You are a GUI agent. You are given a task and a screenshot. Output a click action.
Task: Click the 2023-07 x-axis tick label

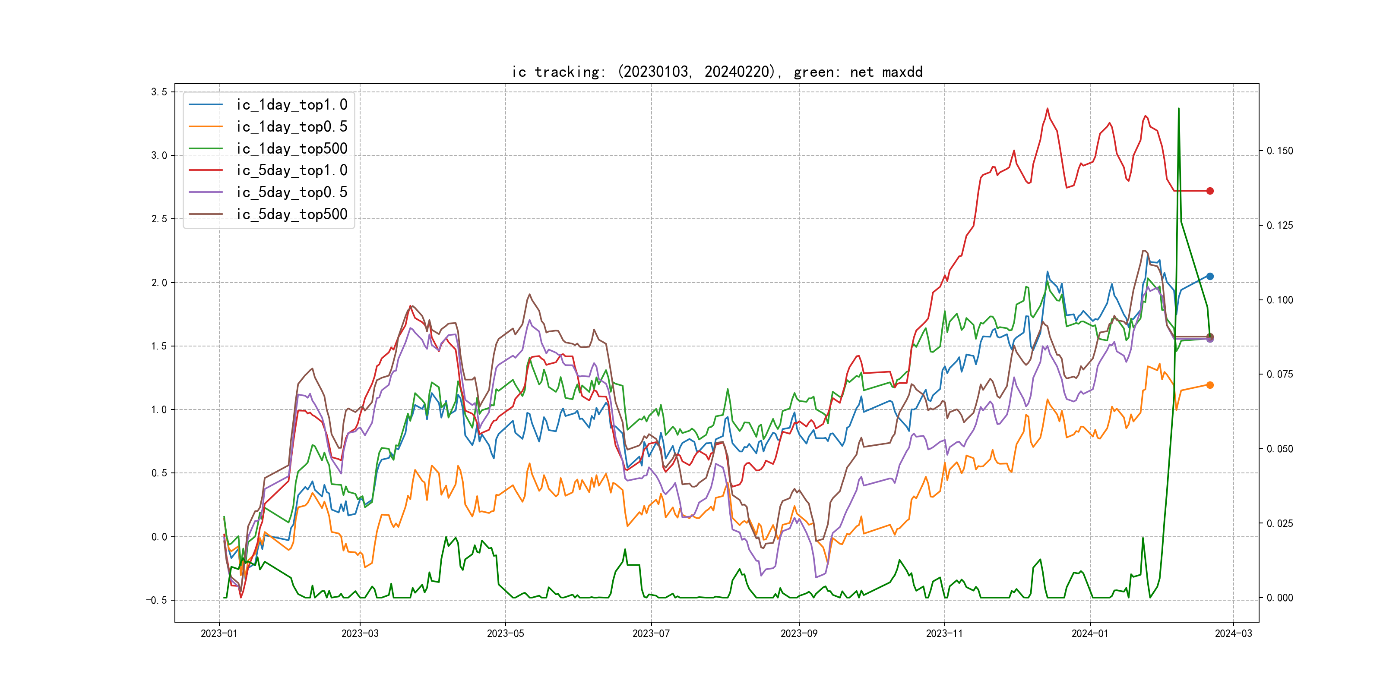651,633
